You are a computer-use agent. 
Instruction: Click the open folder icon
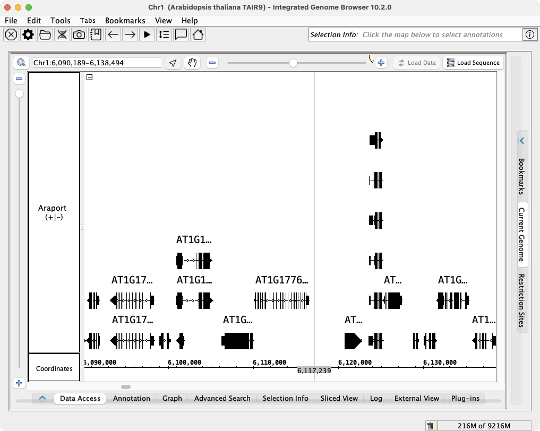[45, 35]
